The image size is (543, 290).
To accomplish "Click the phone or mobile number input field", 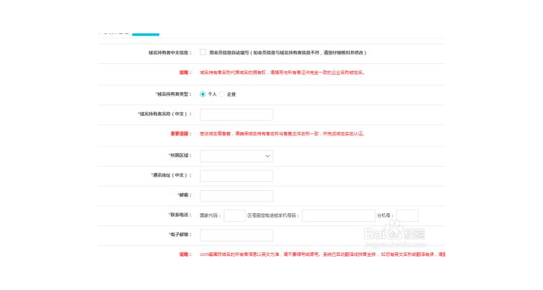I will click(x=339, y=215).
